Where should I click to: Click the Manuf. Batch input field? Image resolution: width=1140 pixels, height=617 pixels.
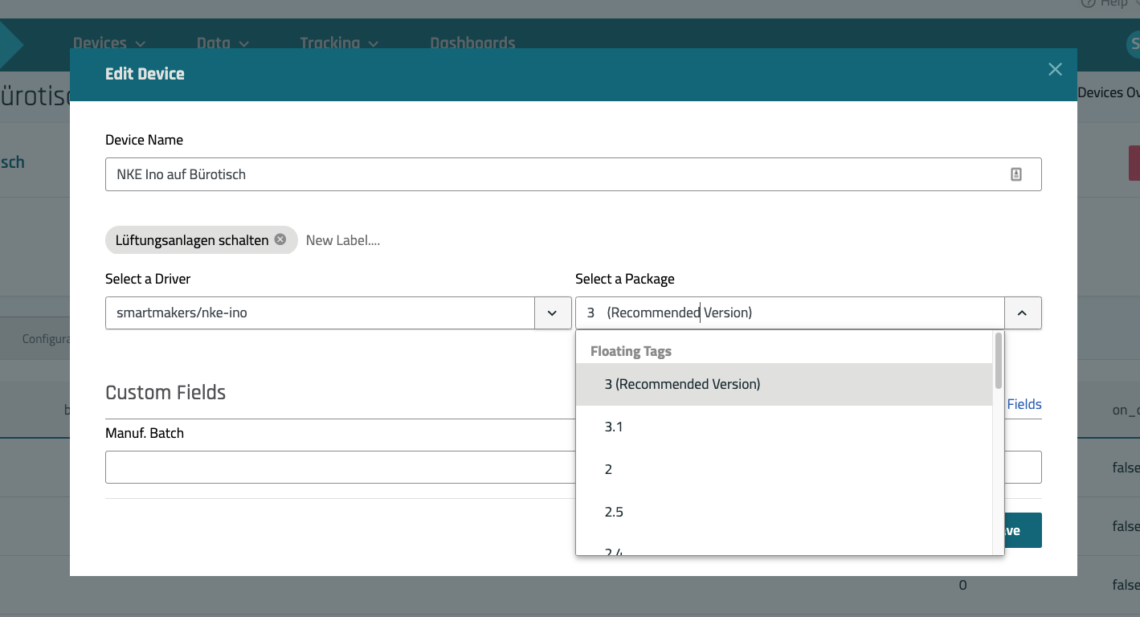pos(339,467)
